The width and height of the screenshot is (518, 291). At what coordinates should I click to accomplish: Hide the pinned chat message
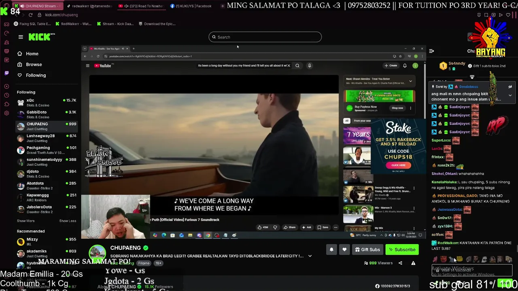click(x=510, y=87)
